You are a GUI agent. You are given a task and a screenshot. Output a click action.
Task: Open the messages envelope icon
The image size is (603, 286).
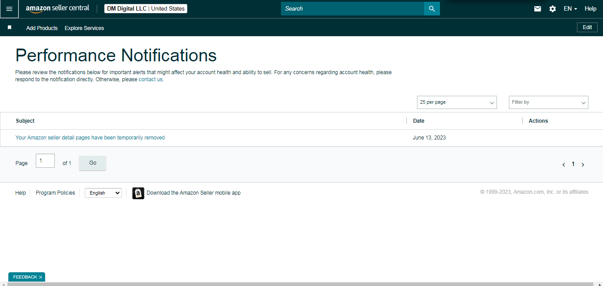tap(538, 9)
